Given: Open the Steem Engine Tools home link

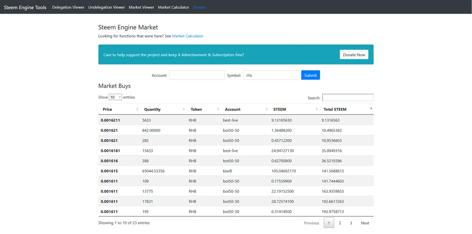Looking at the screenshot, I should [25, 7].
